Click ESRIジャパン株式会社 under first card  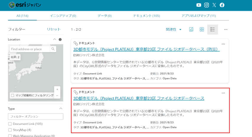(89, 55)
